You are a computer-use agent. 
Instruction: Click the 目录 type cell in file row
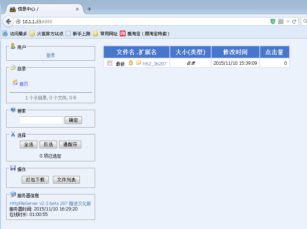coord(191,63)
